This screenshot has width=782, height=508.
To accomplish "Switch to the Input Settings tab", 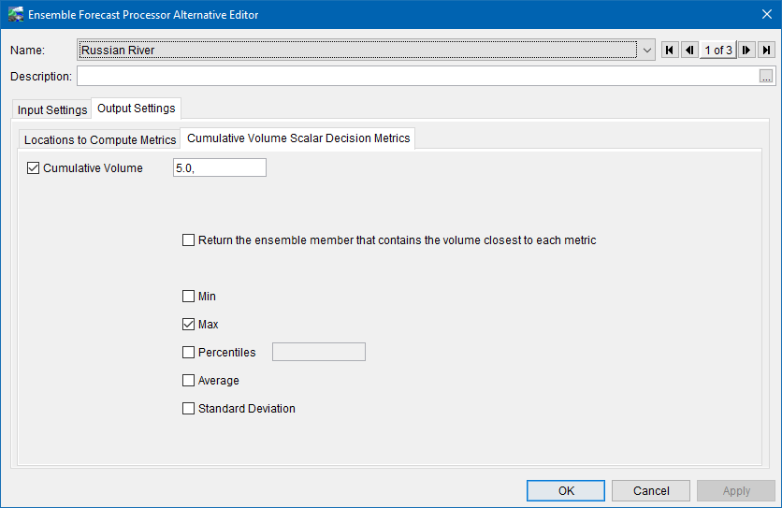I will pos(51,109).
